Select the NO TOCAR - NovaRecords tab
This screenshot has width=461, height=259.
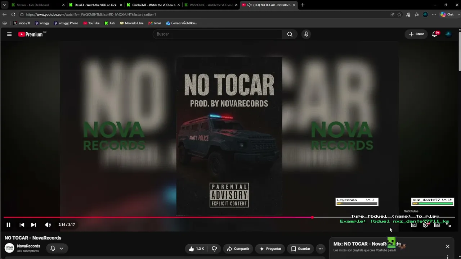[269, 5]
